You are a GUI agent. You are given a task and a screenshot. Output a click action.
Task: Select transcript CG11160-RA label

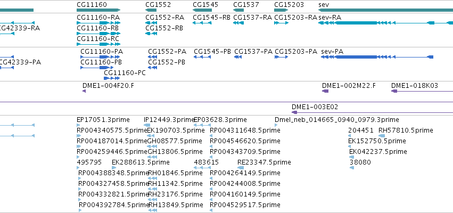pyautogui.click(x=98, y=18)
